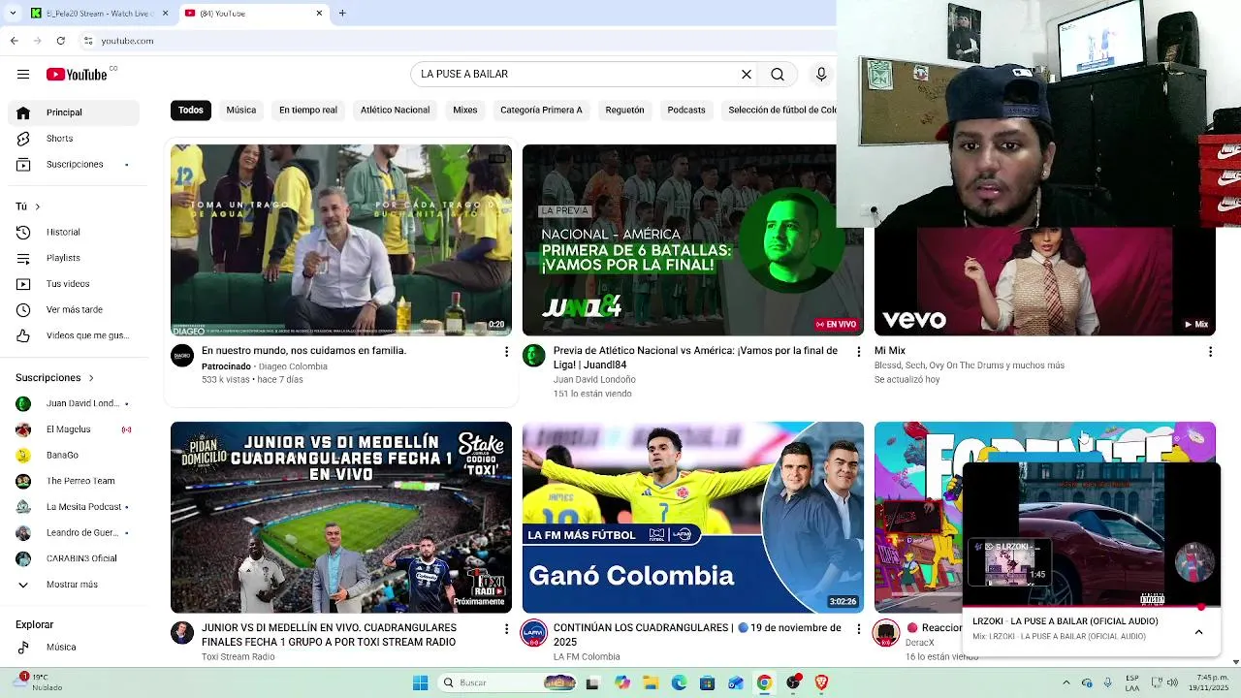Click the magnifier search button

[778, 74]
